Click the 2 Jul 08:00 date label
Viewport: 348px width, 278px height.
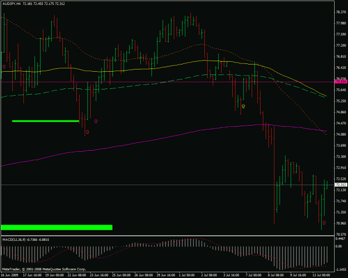coord(209,275)
